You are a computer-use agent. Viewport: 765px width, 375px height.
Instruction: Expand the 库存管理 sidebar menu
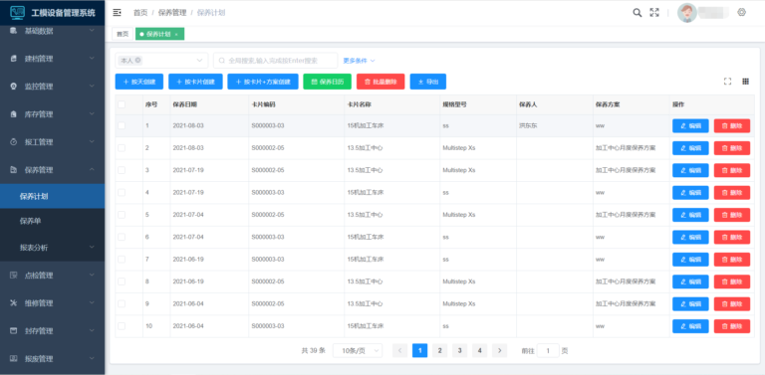(x=52, y=114)
